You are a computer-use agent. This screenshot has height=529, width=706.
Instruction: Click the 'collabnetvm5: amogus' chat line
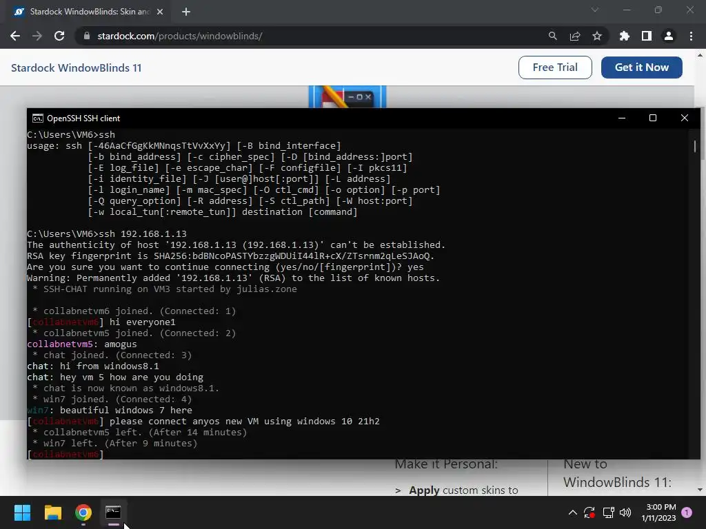click(82, 344)
